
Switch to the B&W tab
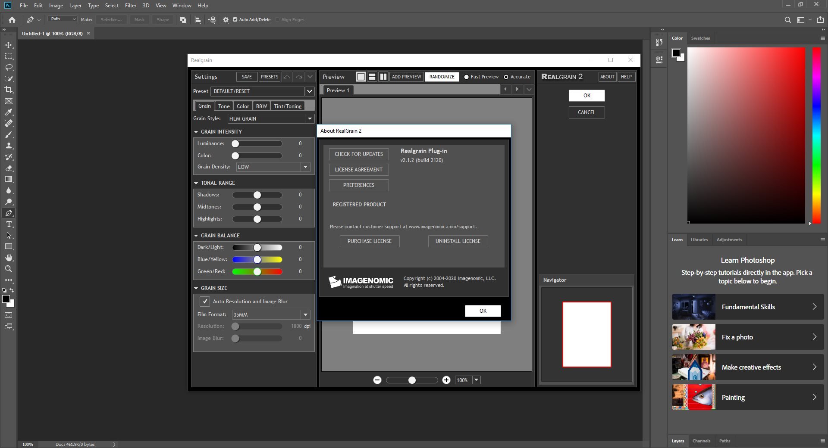261,106
